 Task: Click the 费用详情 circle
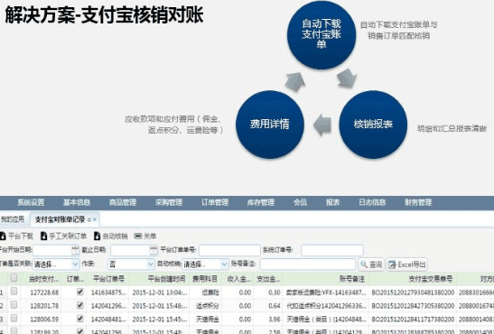pos(270,125)
